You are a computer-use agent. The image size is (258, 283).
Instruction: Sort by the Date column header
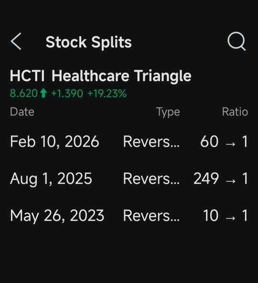[22, 112]
